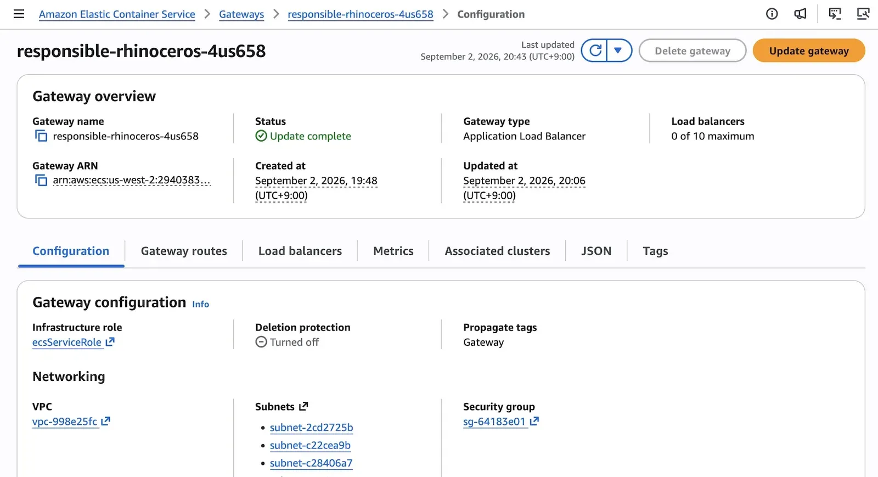Navigate to Gateways breadcrumb link

(241, 14)
